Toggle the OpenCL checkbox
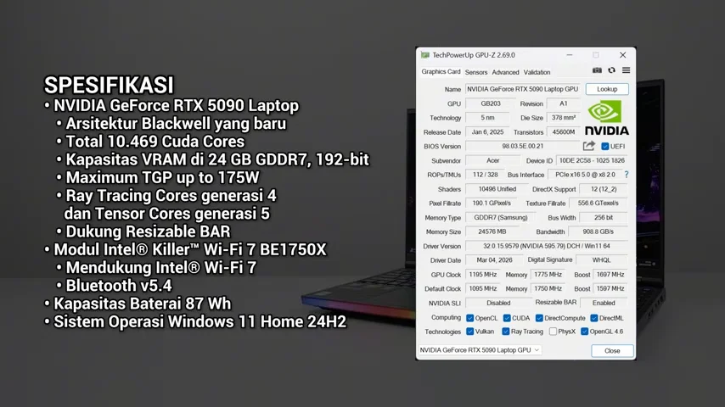The image size is (725, 407). point(469,318)
